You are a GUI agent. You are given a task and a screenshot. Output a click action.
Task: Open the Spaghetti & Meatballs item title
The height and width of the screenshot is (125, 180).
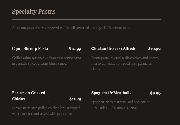(111, 93)
